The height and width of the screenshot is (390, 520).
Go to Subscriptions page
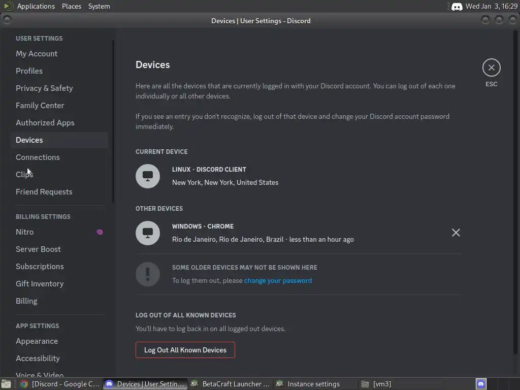pos(59,266)
